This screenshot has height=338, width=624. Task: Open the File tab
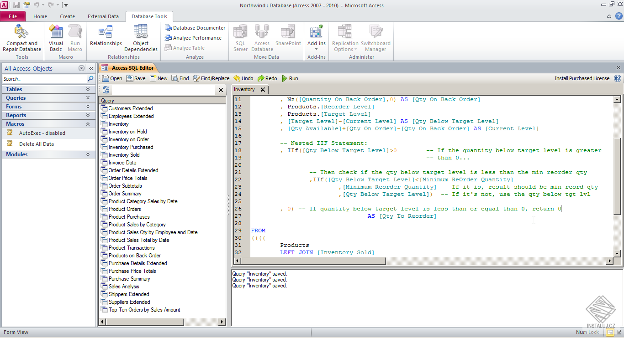point(13,16)
